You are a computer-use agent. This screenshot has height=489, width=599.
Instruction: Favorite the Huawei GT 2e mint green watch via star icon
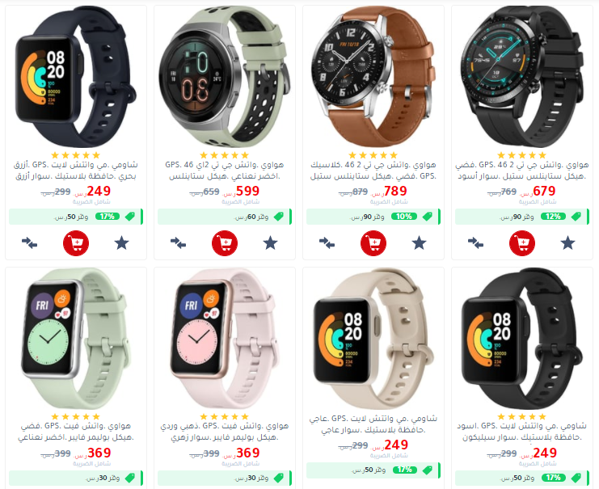pos(271,243)
